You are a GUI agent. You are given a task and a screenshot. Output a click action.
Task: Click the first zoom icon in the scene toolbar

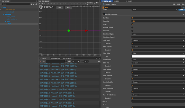point(40,4)
